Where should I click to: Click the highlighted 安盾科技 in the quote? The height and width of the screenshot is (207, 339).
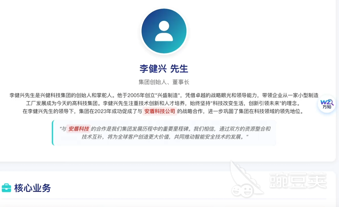78,129
